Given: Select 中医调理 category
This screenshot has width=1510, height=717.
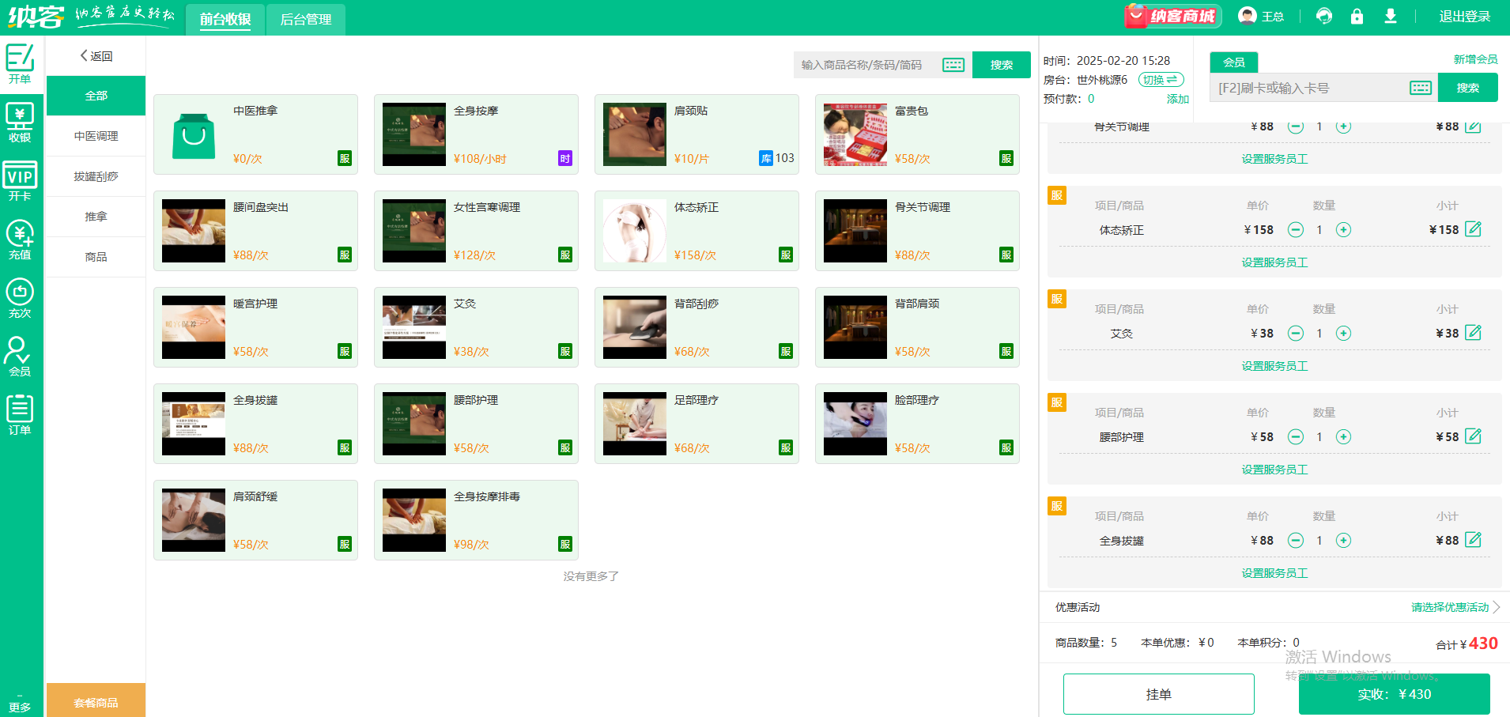Looking at the screenshot, I should [x=96, y=136].
